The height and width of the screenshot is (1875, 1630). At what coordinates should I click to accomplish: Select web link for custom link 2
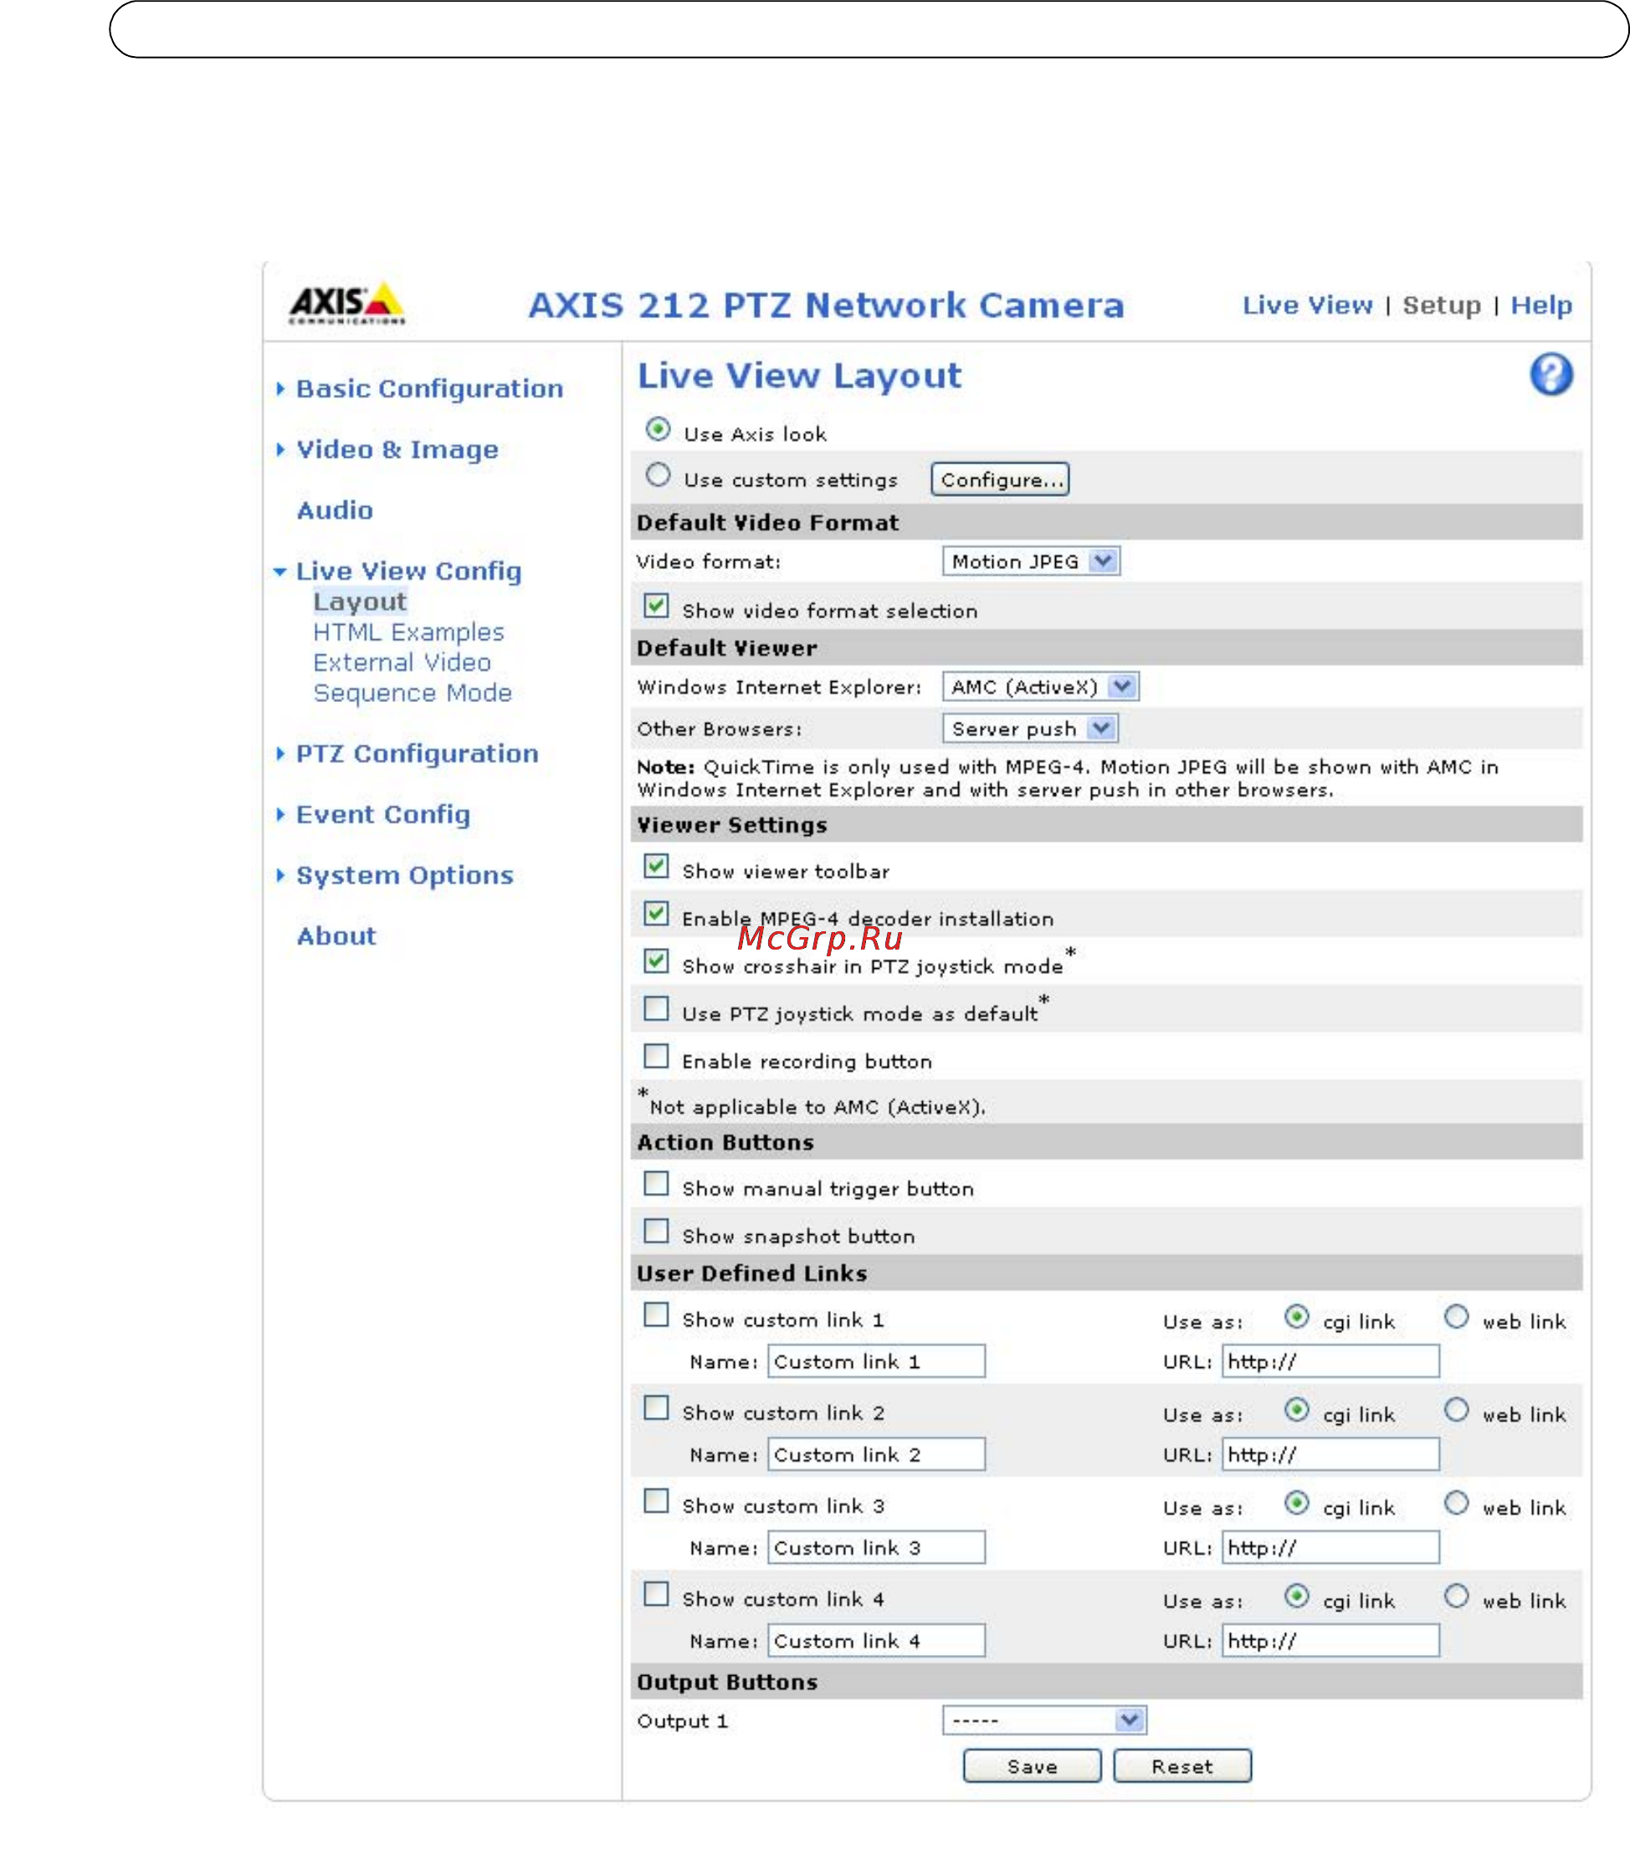pyautogui.click(x=1456, y=1410)
